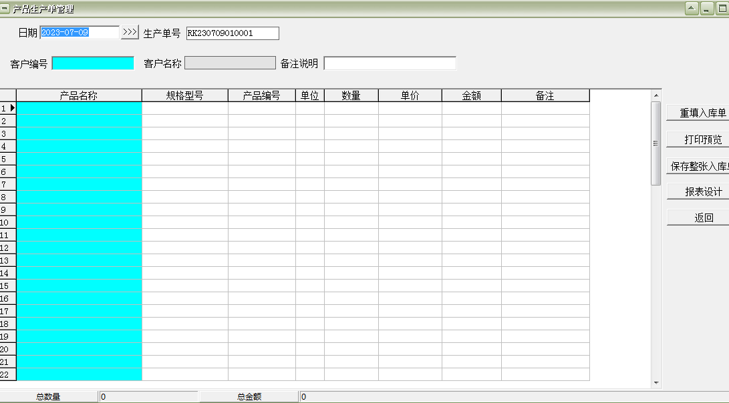Open 打印预览 print preview
The image size is (729, 403).
coord(698,139)
